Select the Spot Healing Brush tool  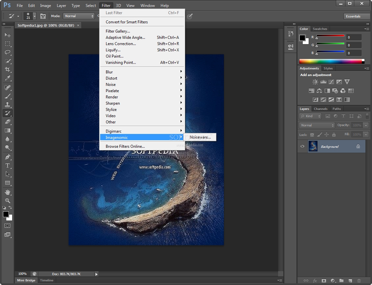(x=8, y=88)
